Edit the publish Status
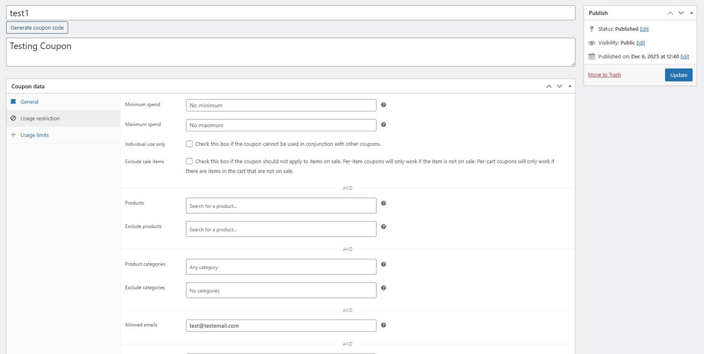The image size is (704, 354). click(x=644, y=29)
